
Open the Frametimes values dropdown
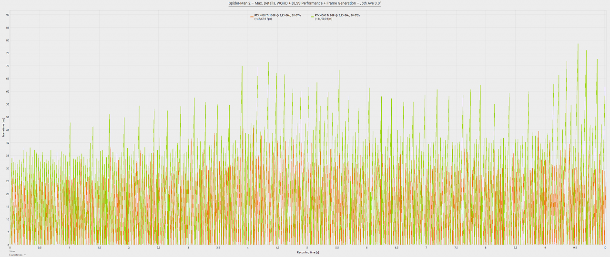pyautogui.click(x=17, y=255)
